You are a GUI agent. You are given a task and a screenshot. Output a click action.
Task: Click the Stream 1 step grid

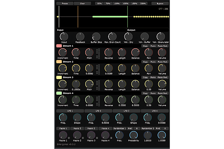coord(98,53)
